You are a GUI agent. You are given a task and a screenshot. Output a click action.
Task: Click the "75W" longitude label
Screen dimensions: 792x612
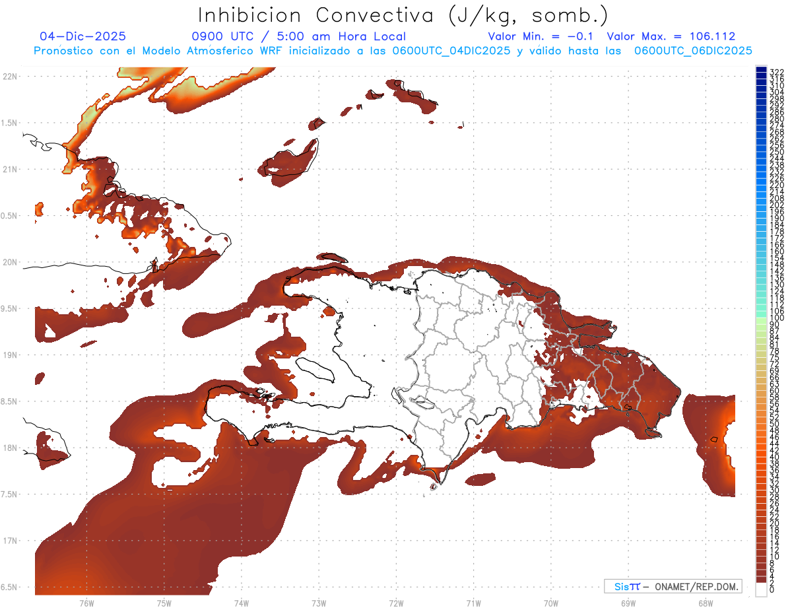pyautogui.click(x=164, y=602)
